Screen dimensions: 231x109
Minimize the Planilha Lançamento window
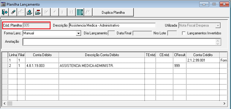point(204,4)
